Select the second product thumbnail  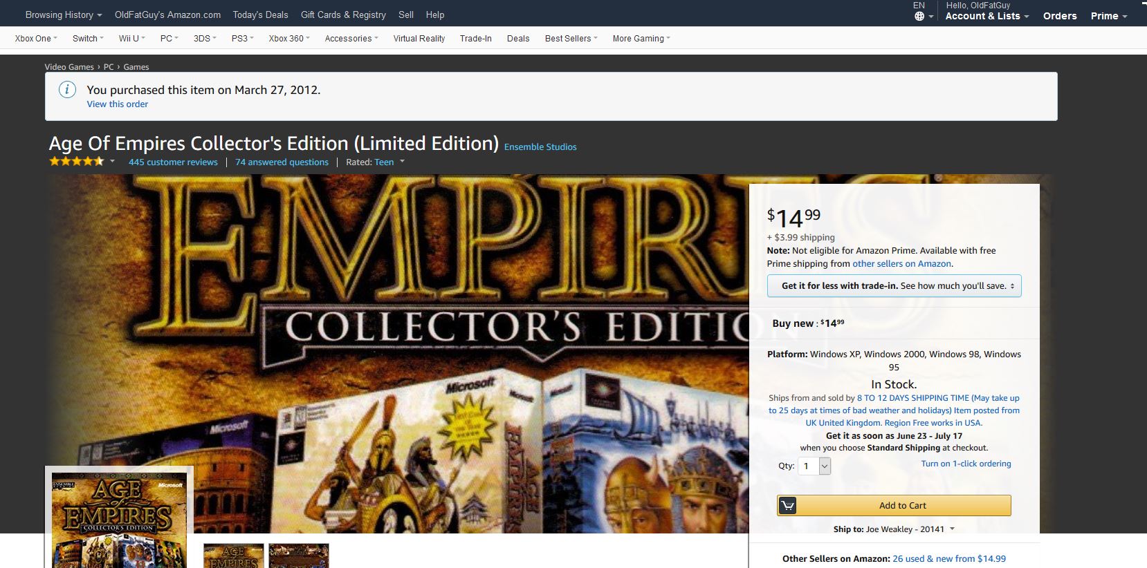pos(234,556)
